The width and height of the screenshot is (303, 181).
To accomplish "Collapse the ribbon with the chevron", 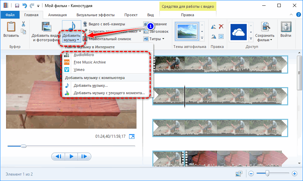I will pyautogui.click(x=291, y=15).
